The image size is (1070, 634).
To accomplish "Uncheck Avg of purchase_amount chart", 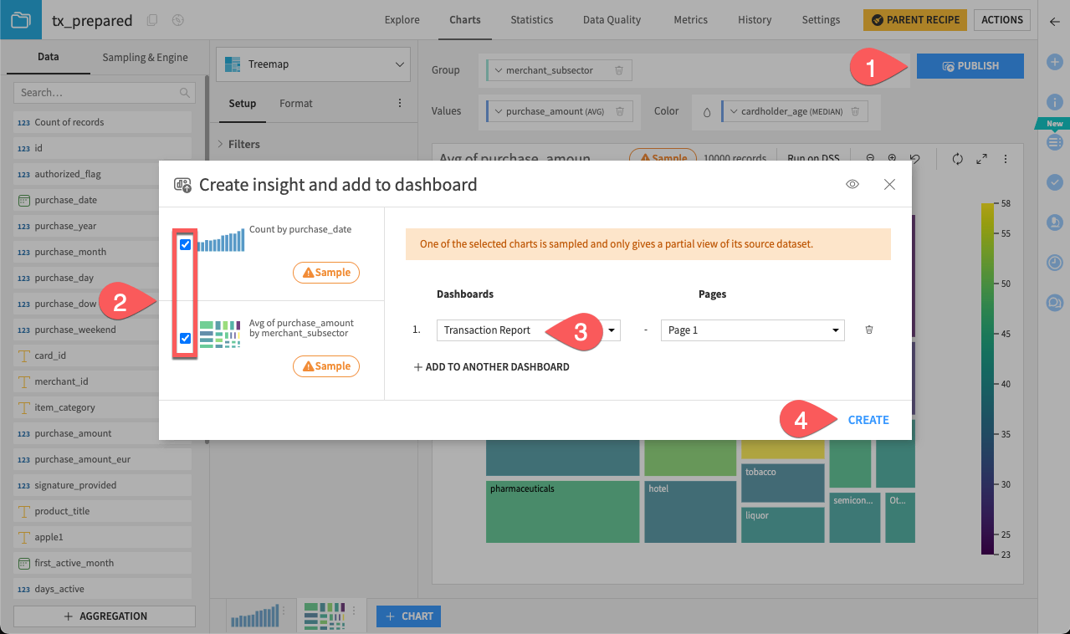I will tap(185, 338).
